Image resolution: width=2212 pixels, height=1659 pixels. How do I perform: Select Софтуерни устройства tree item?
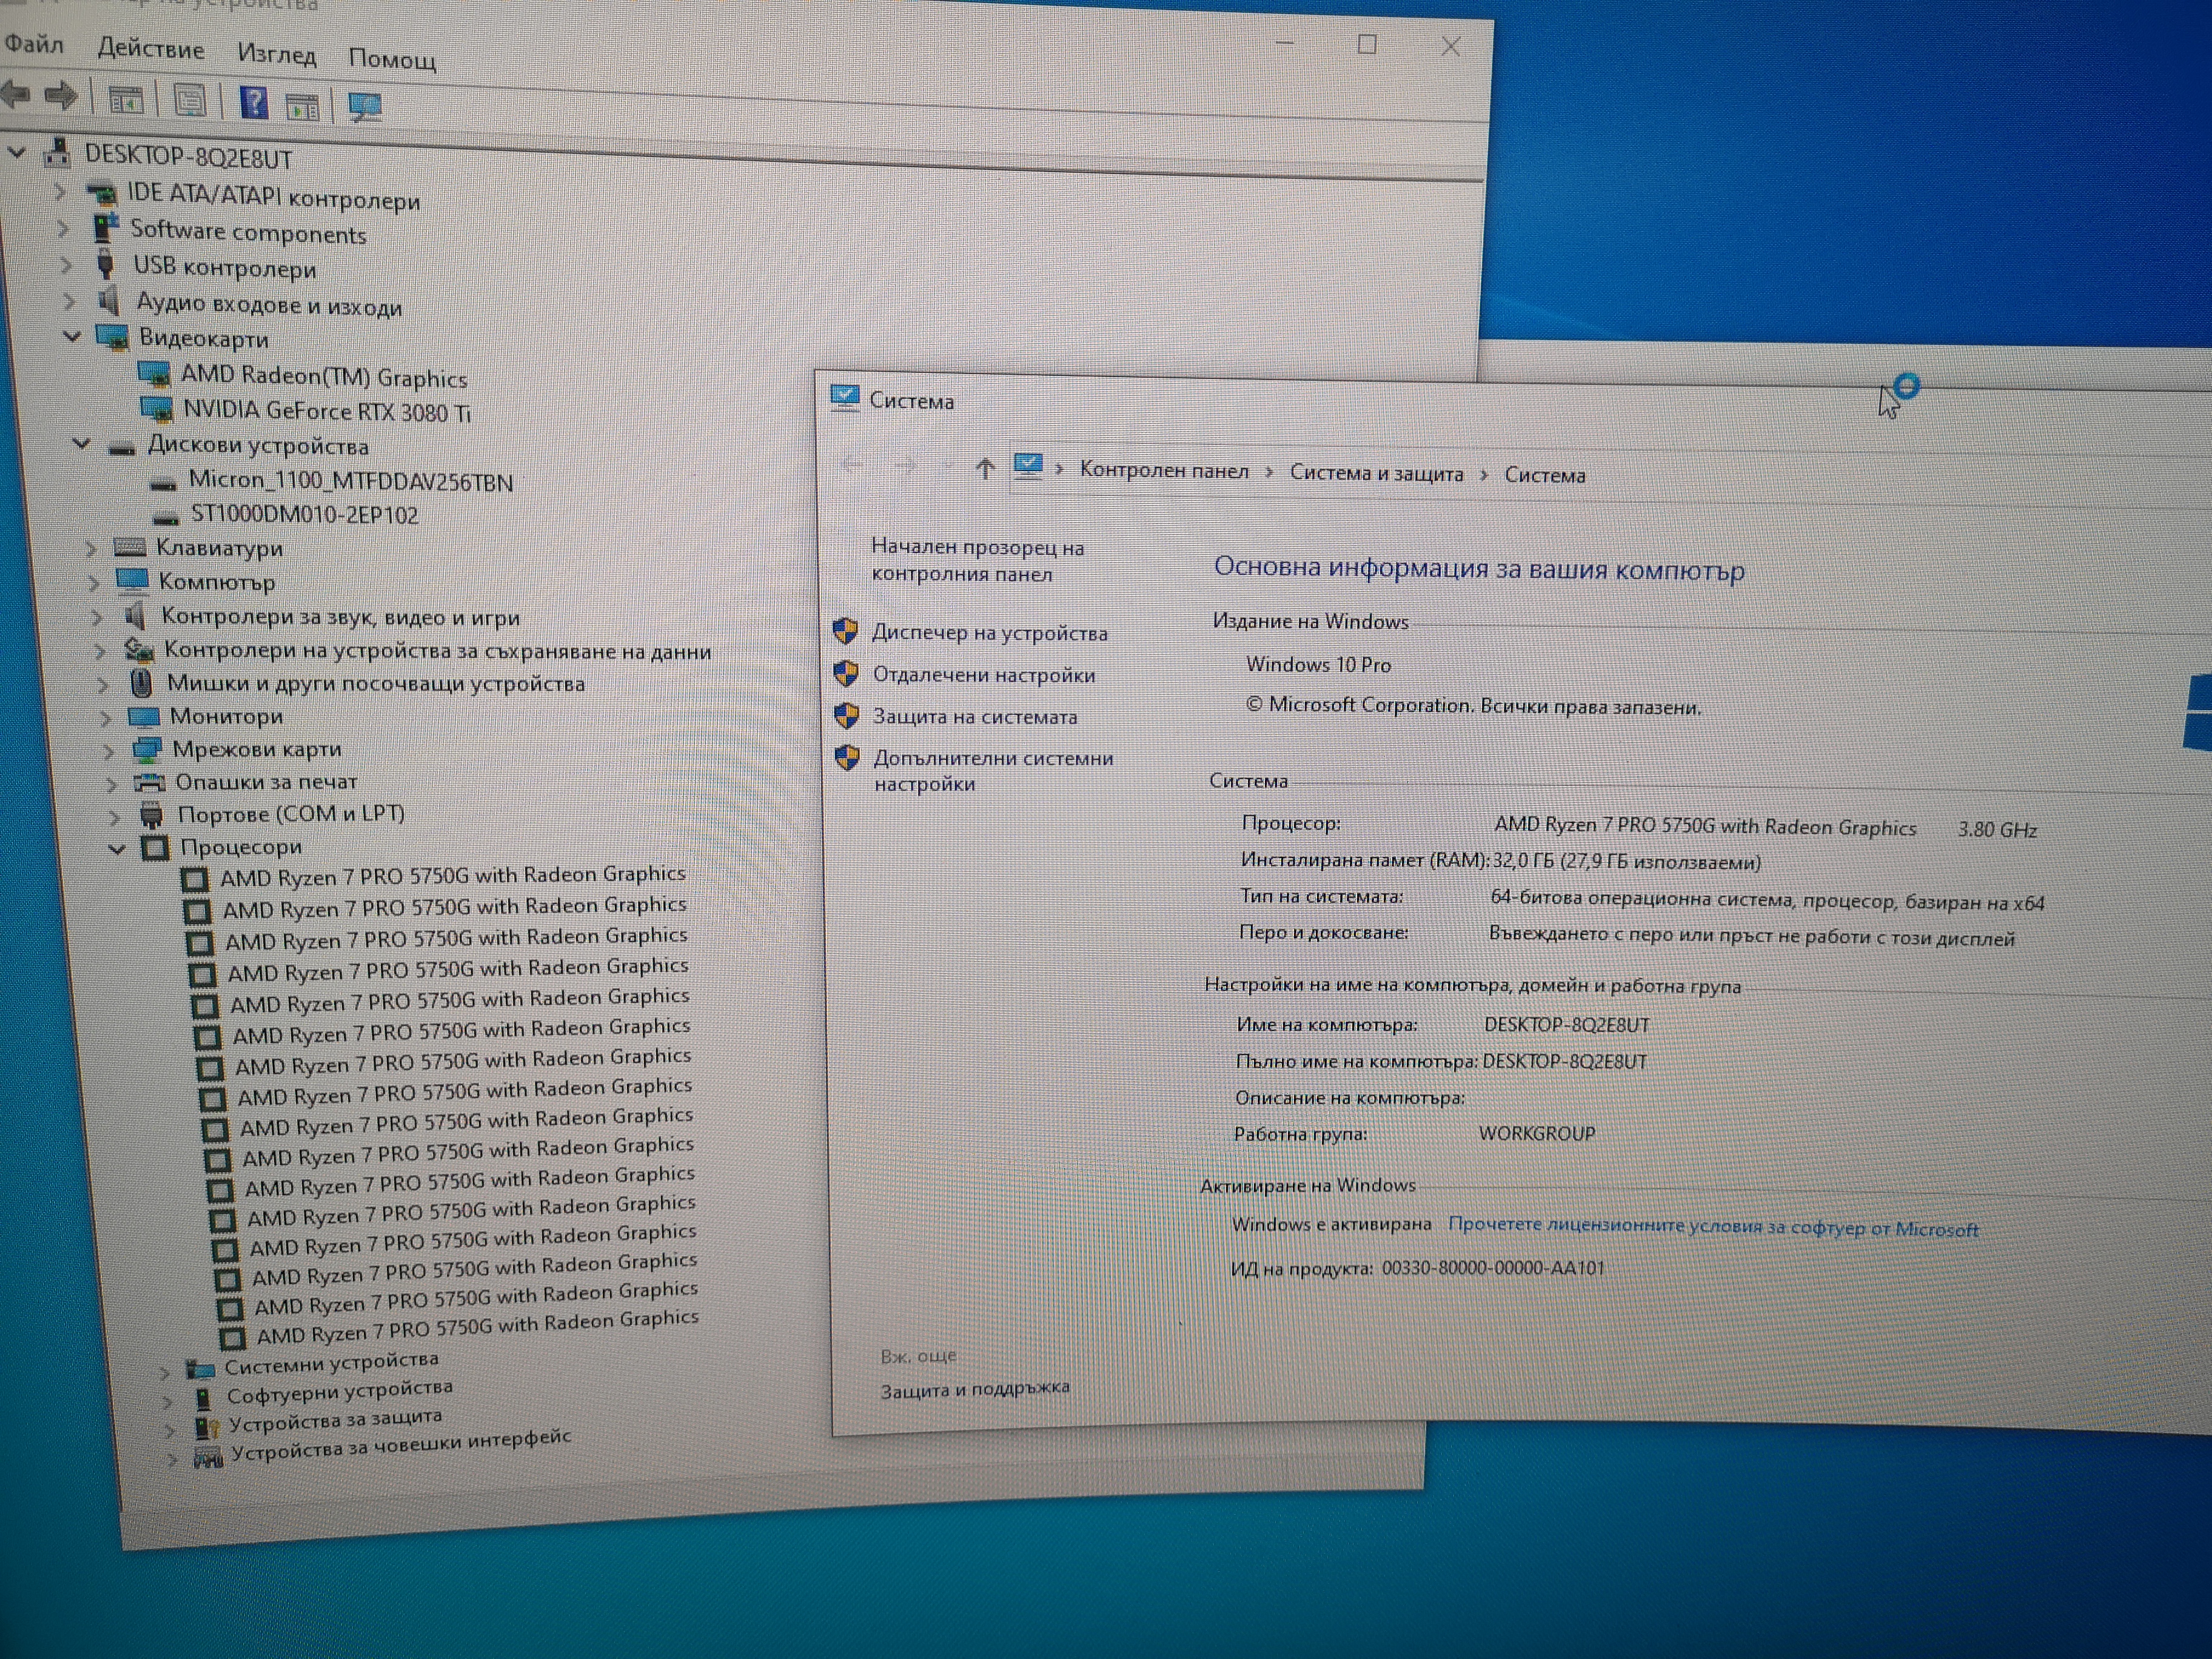[x=339, y=1392]
